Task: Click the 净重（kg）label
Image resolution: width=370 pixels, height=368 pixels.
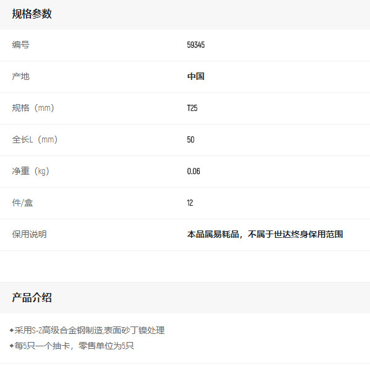Action: pyautogui.click(x=31, y=171)
